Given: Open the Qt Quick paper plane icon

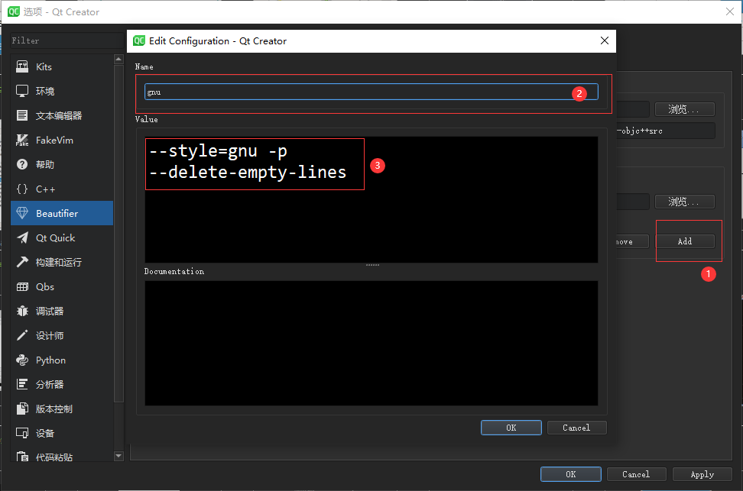Looking at the screenshot, I should click(22, 237).
